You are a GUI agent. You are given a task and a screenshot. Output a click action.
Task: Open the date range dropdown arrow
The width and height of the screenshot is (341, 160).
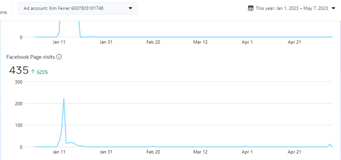(333, 8)
